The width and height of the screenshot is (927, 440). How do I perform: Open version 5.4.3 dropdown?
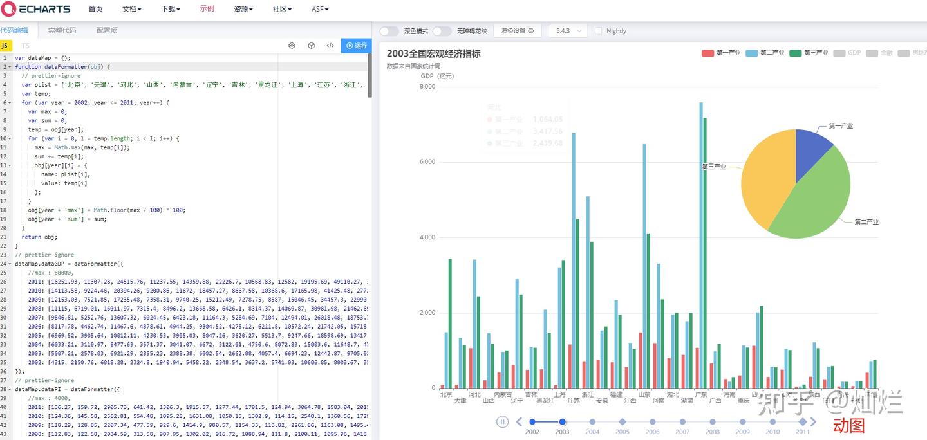(568, 31)
